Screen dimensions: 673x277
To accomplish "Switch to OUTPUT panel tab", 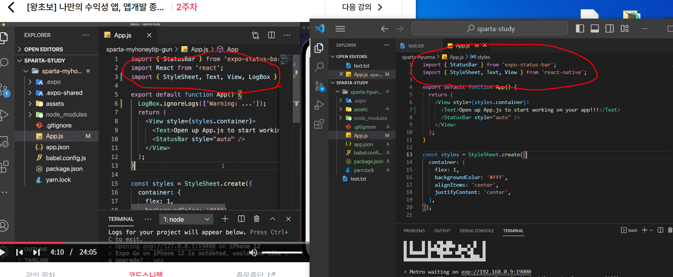I will tap(442, 231).
